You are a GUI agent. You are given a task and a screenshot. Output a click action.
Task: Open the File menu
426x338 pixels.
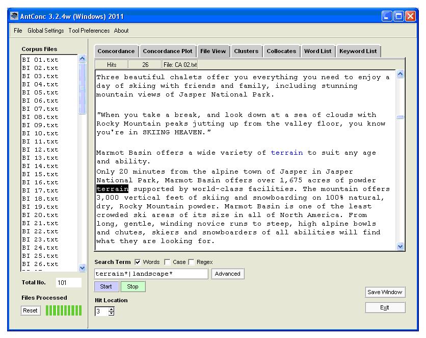[18, 31]
